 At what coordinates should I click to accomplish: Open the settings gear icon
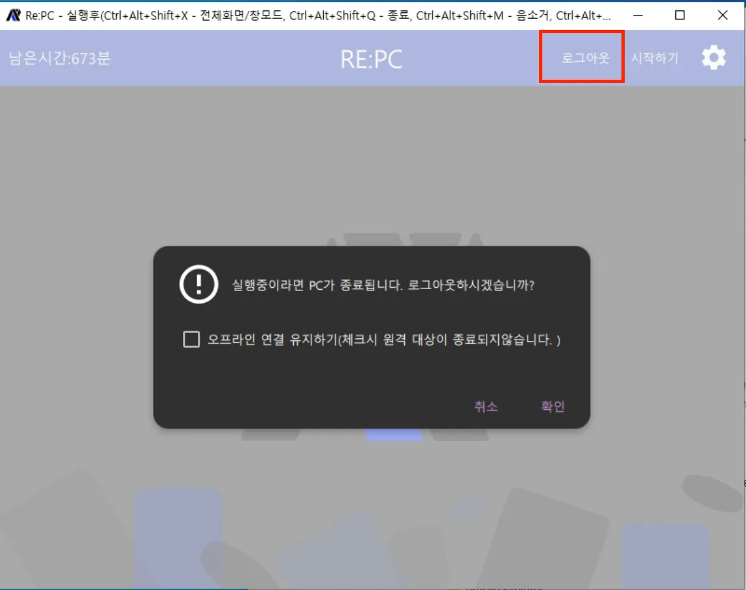pyautogui.click(x=714, y=58)
